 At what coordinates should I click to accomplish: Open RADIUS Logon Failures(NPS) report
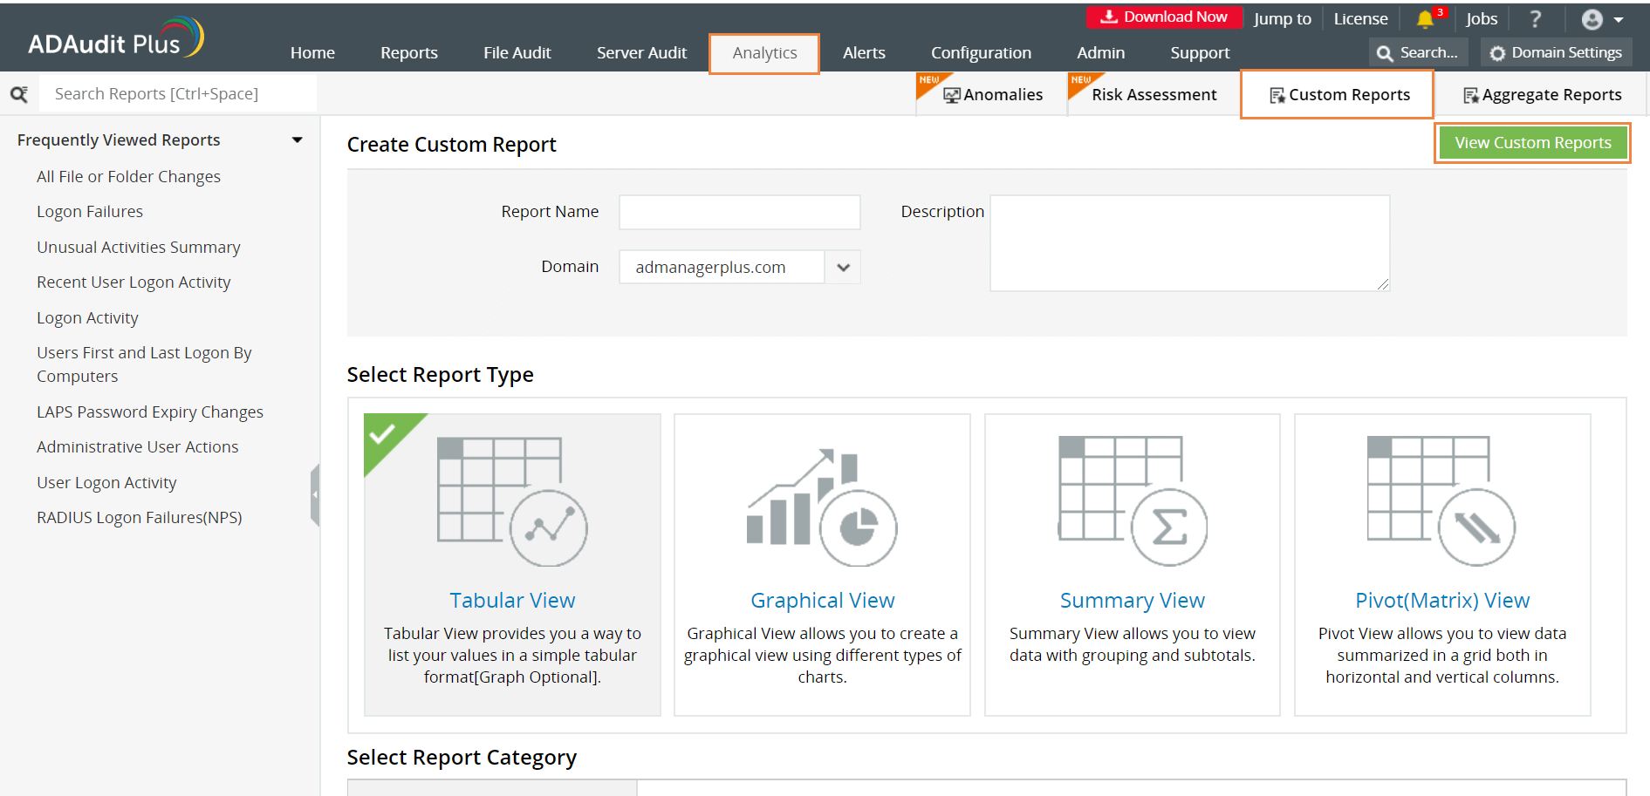coord(140,518)
